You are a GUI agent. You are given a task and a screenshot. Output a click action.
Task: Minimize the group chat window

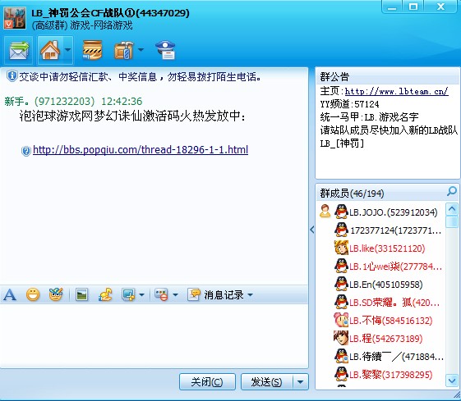392,7
